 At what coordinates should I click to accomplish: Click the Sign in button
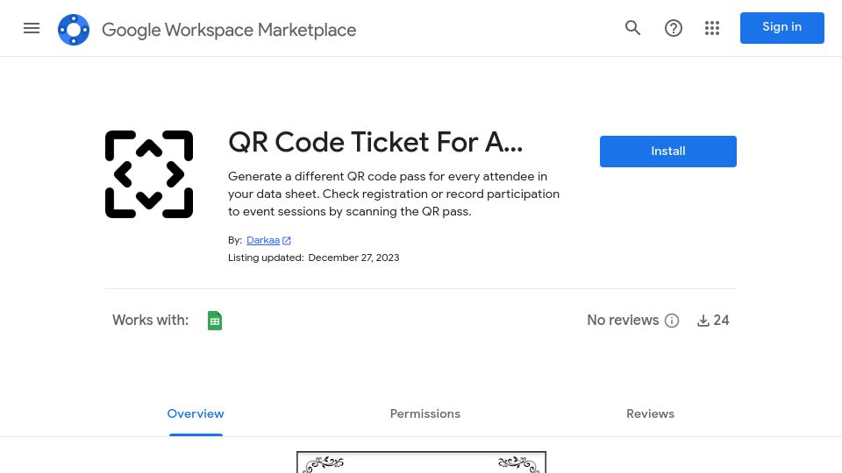click(781, 28)
